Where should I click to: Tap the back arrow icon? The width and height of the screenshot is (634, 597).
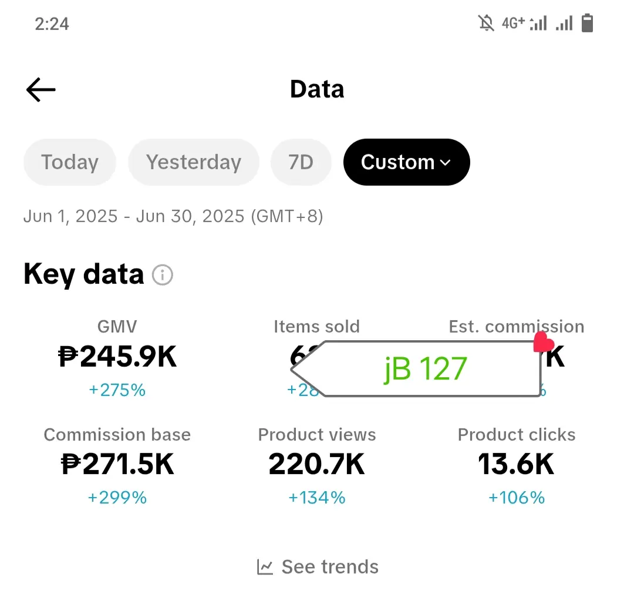[x=41, y=89]
